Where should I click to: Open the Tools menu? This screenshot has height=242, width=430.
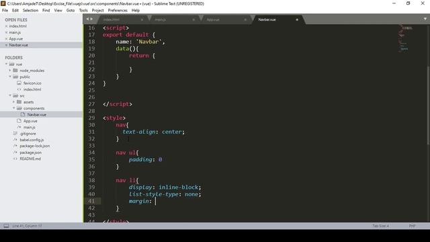(83, 11)
